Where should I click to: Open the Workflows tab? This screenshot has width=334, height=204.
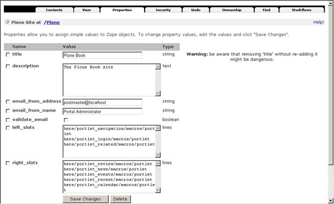[302, 10]
